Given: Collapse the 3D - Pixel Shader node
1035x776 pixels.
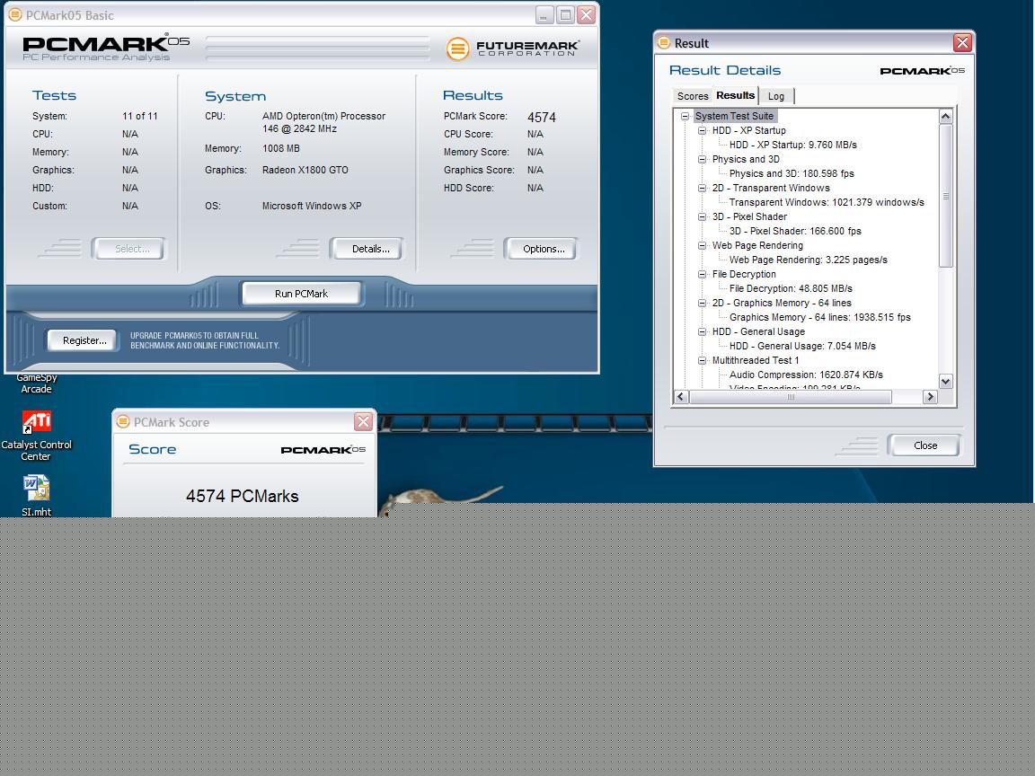Looking at the screenshot, I should 703,216.
